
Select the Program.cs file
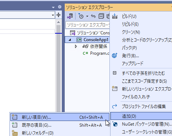(x=100, y=53)
